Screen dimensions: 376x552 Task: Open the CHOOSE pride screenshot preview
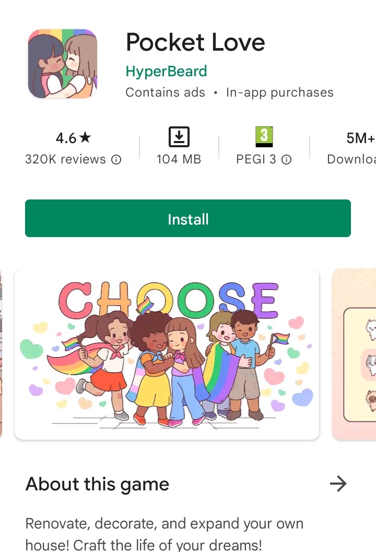(x=167, y=354)
